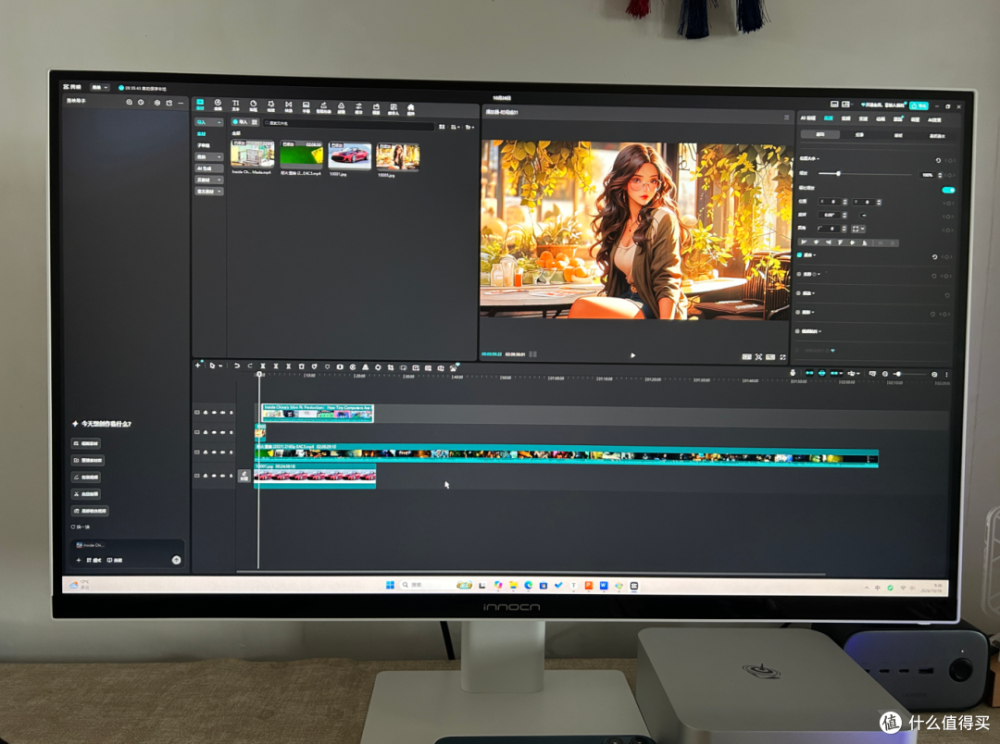
Task: Open the Transitions tab with the bowtie icon
Action: 288,105
